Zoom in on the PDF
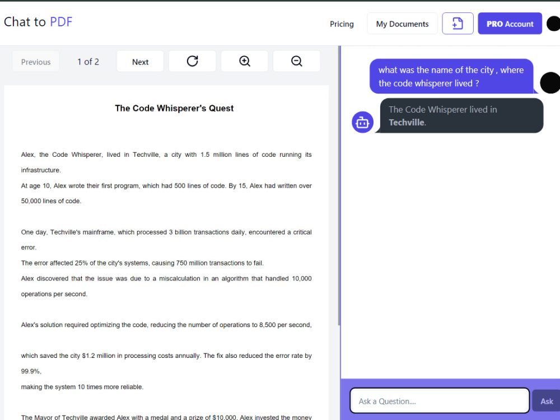The height and width of the screenshot is (420, 560). click(x=244, y=61)
